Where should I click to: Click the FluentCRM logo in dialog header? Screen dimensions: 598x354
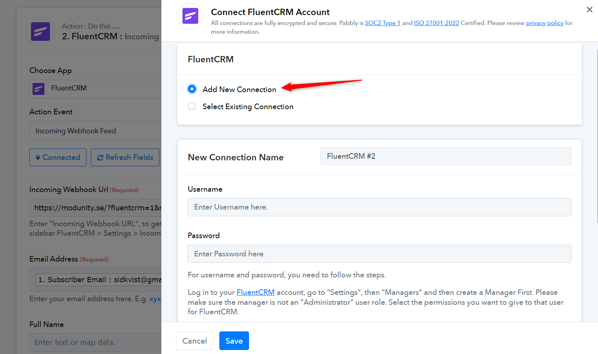pyautogui.click(x=190, y=16)
